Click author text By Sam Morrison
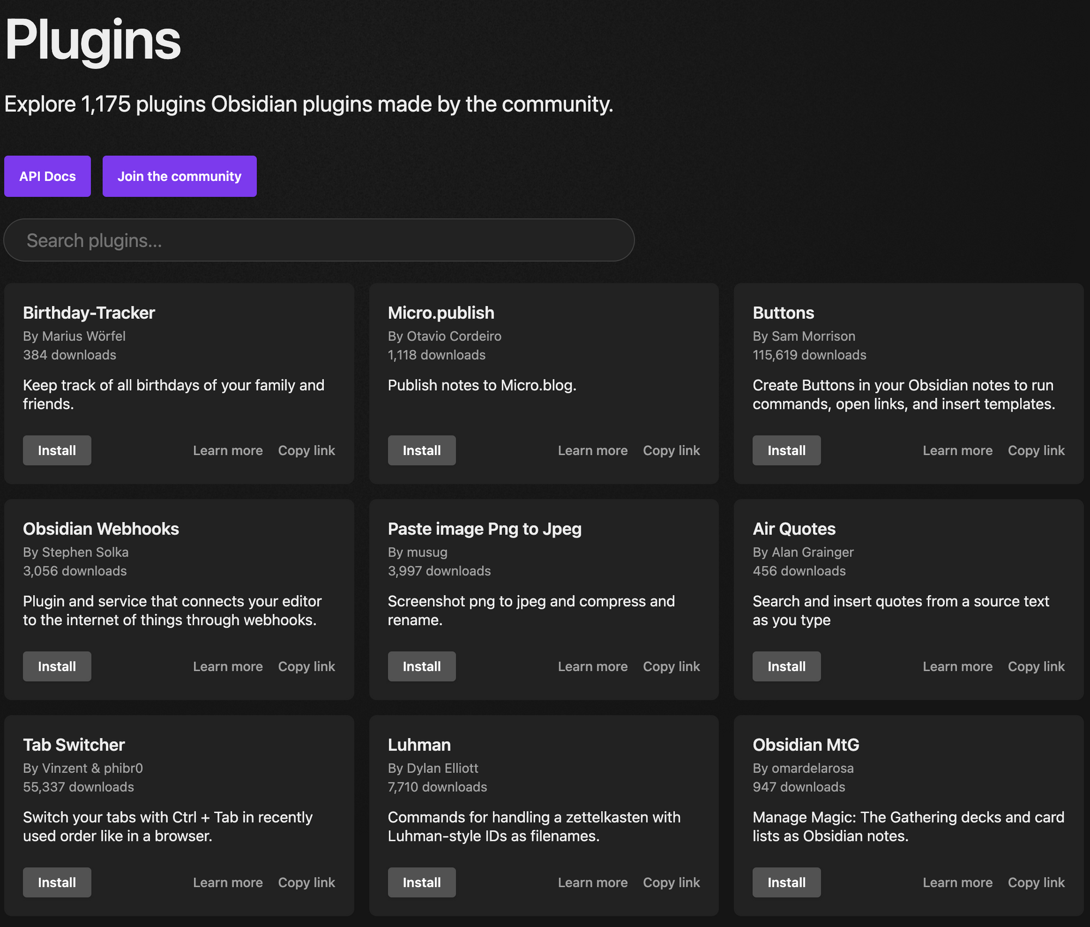 click(x=804, y=336)
